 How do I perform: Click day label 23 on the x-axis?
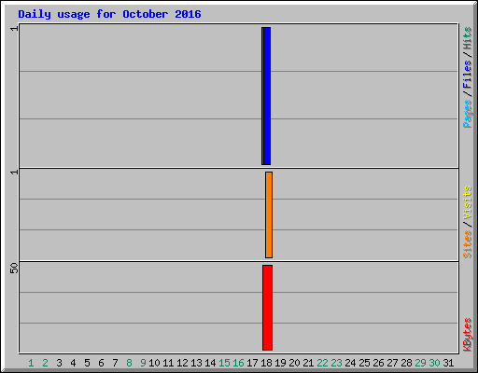tap(336, 363)
